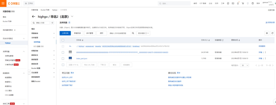This screenshot has height=105, width=276.
Task: Collapse the 资源用量 section
Action: click(x=24, y=52)
